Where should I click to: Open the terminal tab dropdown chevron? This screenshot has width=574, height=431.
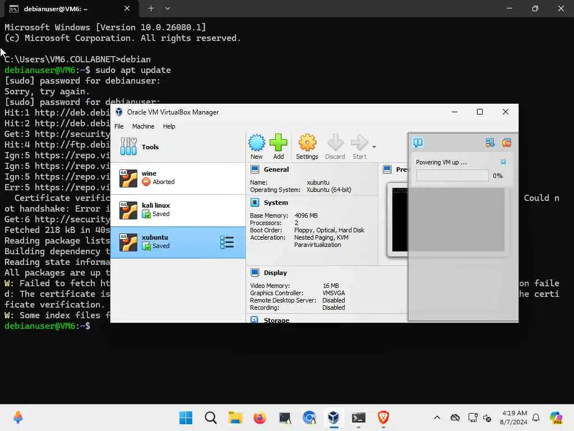pyautogui.click(x=167, y=8)
